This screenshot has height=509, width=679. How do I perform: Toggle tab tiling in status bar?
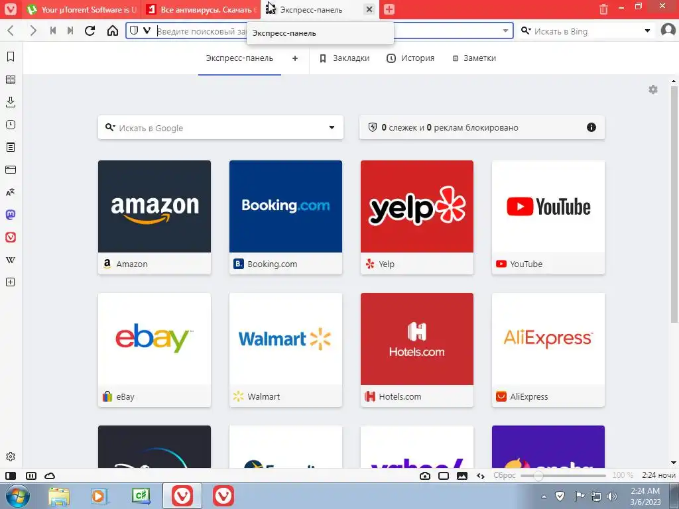point(444,476)
